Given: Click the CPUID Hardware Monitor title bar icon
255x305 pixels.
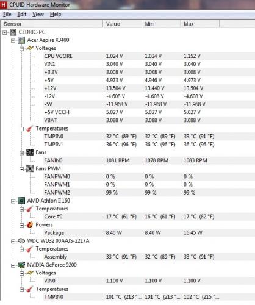Looking at the screenshot, I should pyautogui.click(x=4, y=5).
